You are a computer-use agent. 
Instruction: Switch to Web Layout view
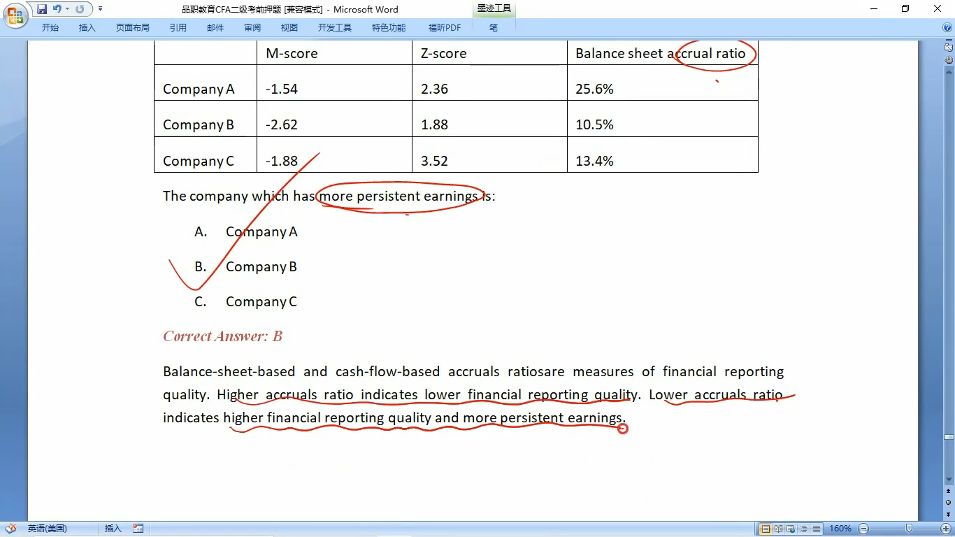pyautogui.click(x=791, y=529)
